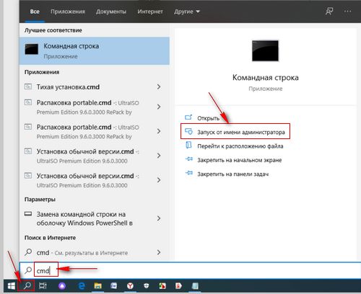The image size is (361, 294).
Task: Choose Закрепить на панели задач
Action: pos(233,174)
